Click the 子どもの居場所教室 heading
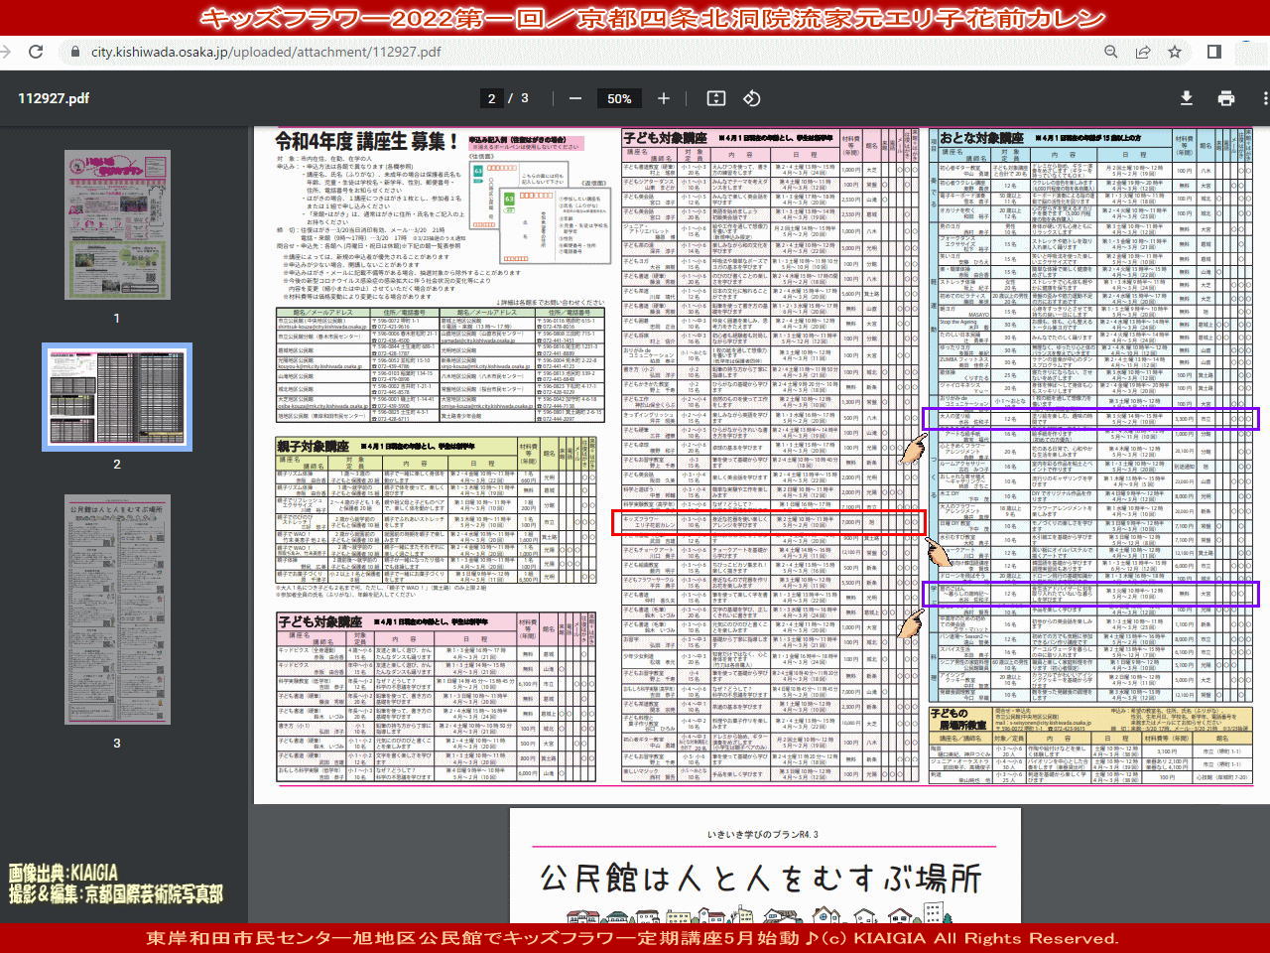Image resolution: width=1270 pixels, height=953 pixels. pos(958,719)
